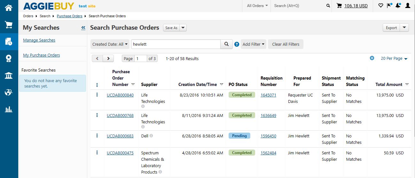Open the Shop cart icon in sidebar
Image resolution: width=415 pixels, height=178 pixels.
click(x=9, y=25)
